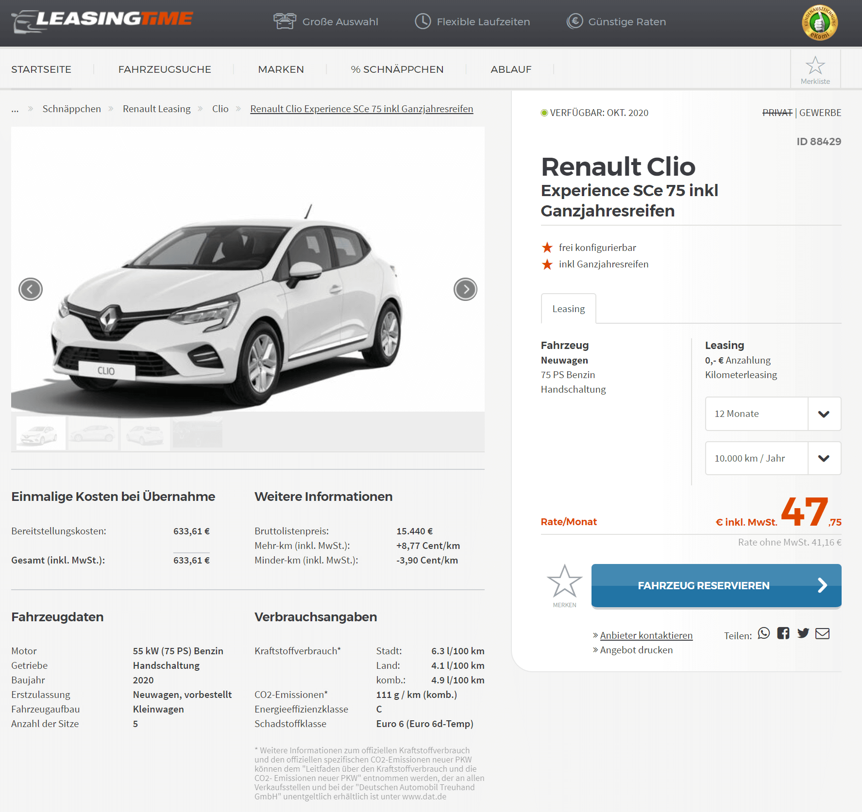Click the Verbrauchsangaben heading
Image resolution: width=862 pixels, height=812 pixels.
[x=316, y=617]
